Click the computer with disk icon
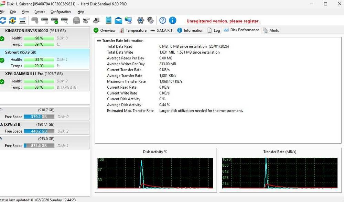The image size is (344, 202). (96, 20)
